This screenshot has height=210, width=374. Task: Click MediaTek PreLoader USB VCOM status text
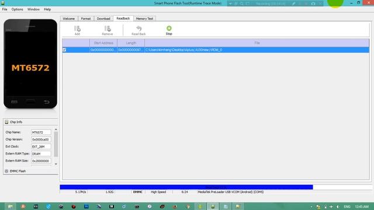click(231, 192)
